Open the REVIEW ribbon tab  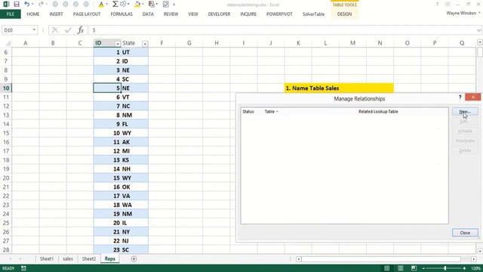(171, 14)
